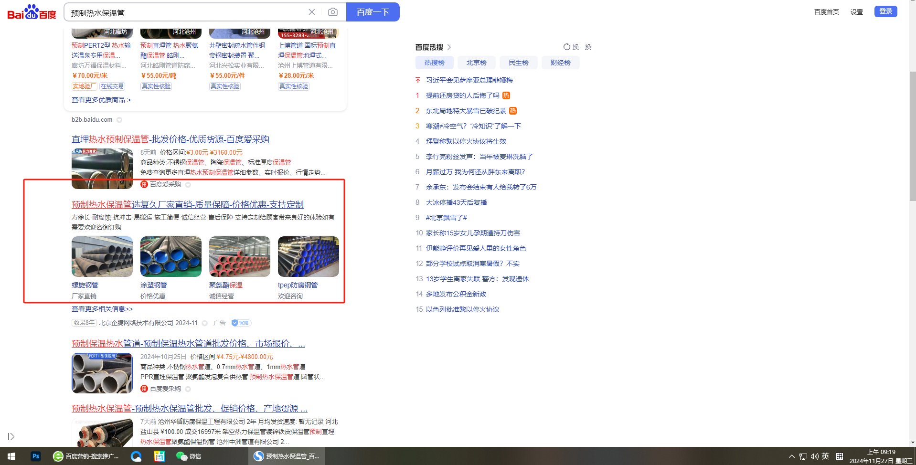Open hot search 月薪过万 我为何还从胖东来离职?
The width and height of the screenshot is (916, 465).
point(476,172)
